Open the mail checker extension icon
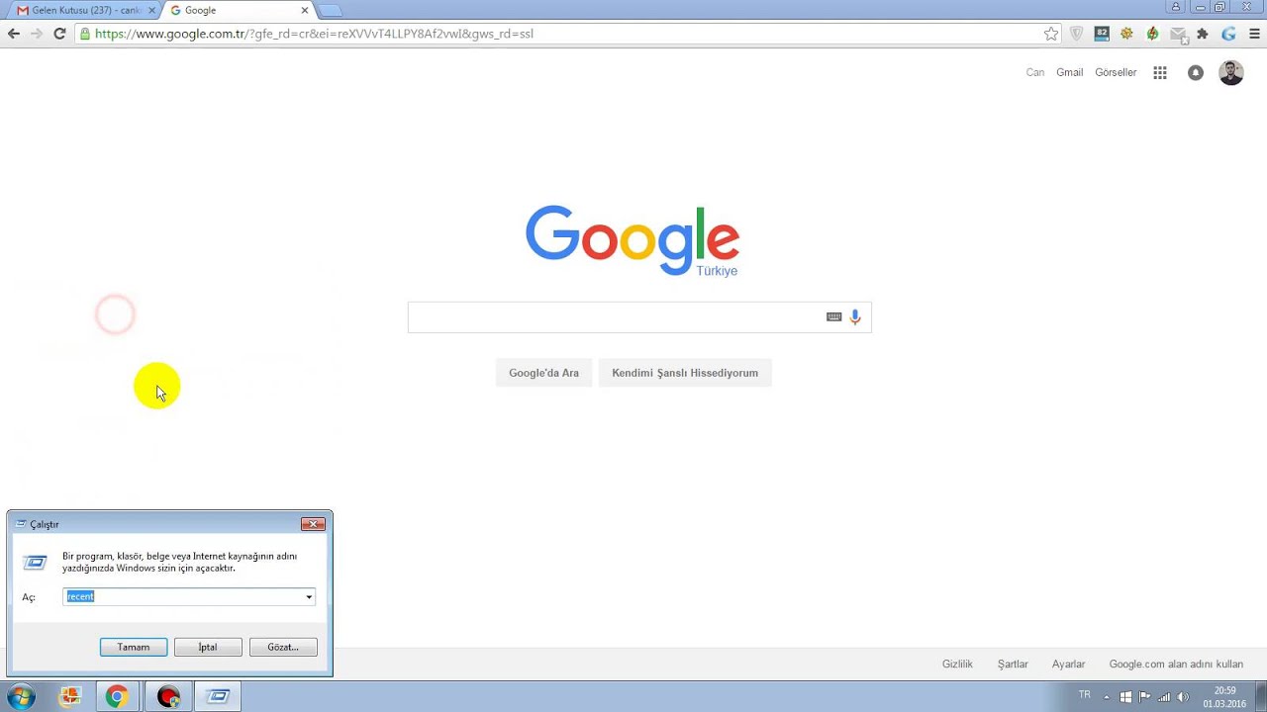The width and height of the screenshot is (1267, 712). pos(1178,35)
